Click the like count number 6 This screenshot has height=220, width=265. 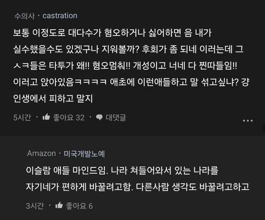[x=91, y=205]
